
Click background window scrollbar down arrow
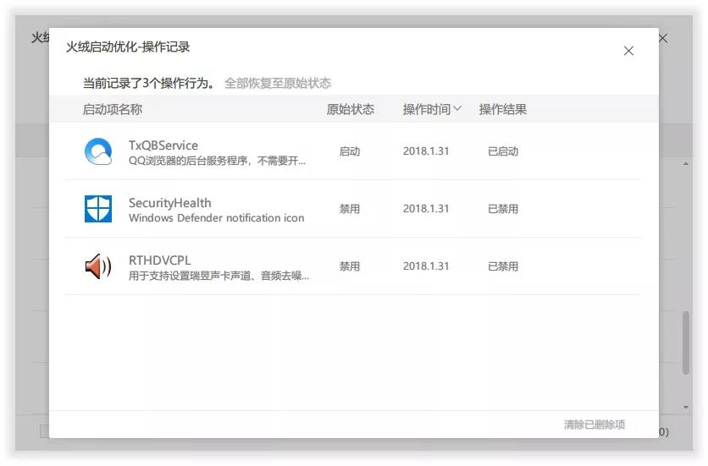(685, 408)
